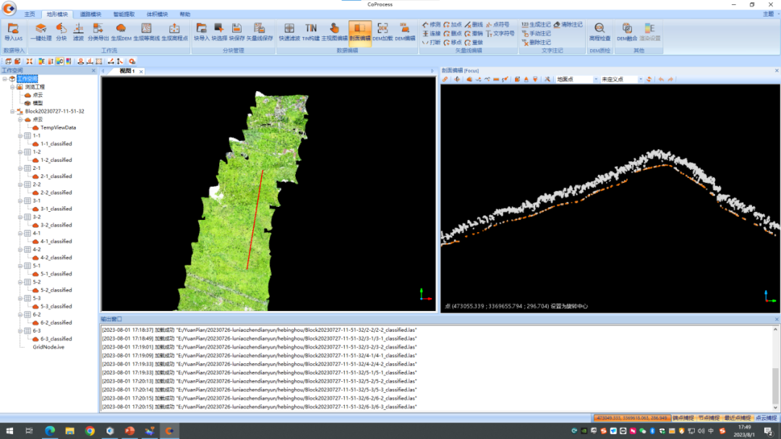Switch to the 道路模块 ribbon tab
This screenshot has height=439, width=781.
[90, 14]
